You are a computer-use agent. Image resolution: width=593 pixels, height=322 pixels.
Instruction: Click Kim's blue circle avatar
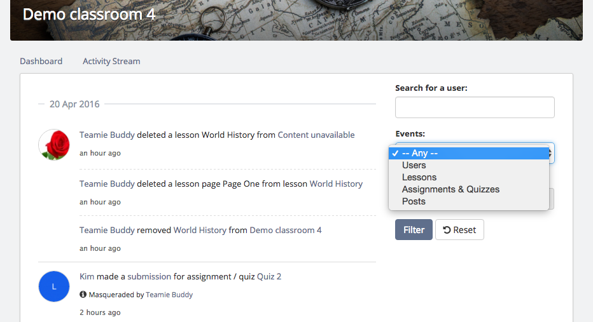tap(54, 286)
